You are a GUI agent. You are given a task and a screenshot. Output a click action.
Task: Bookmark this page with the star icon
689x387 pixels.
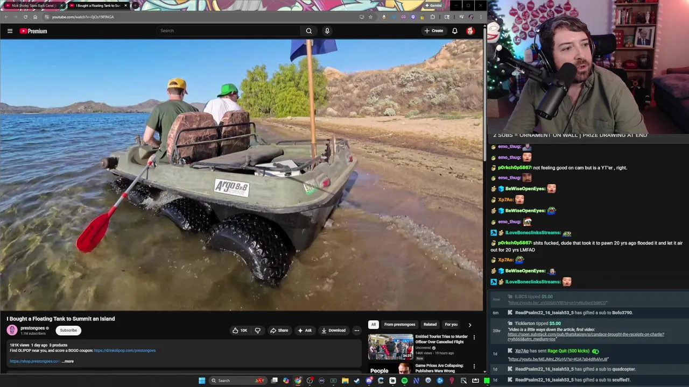pyautogui.click(x=370, y=17)
